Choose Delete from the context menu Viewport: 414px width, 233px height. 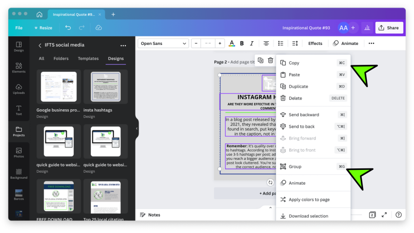(313, 98)
